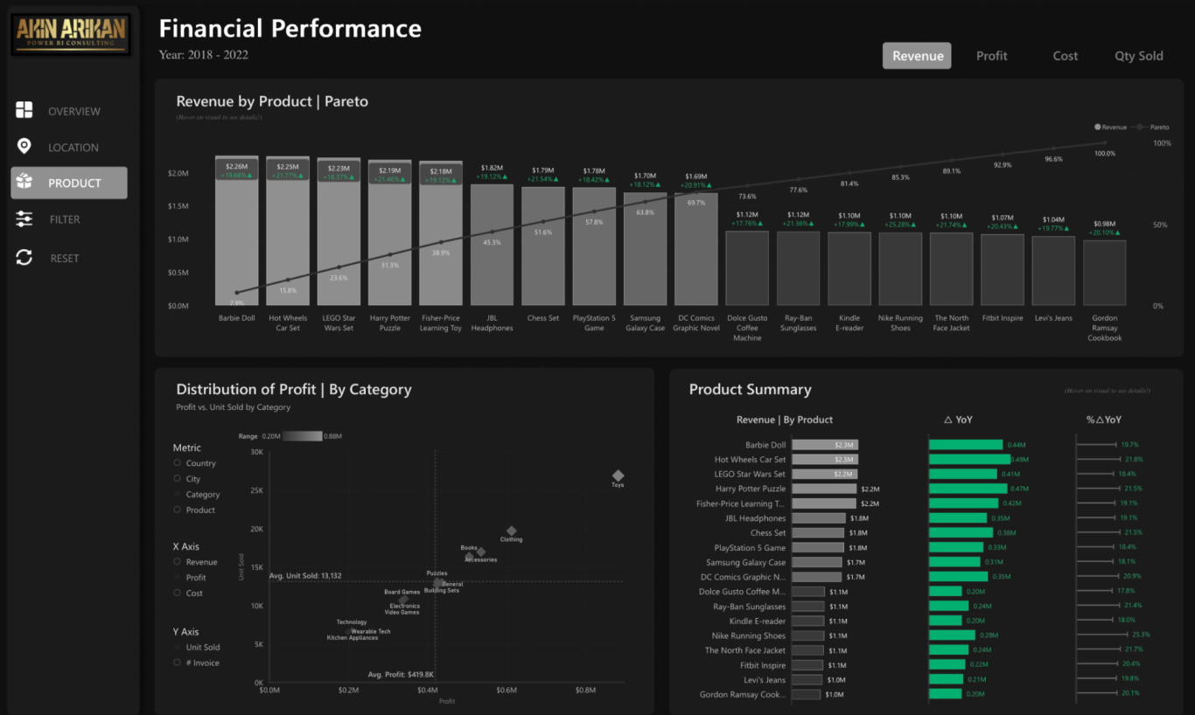The width and height of the screenshot is (1195, 715).
Task: Click the 'Product Summary' heading
Action: pos(750,390)
